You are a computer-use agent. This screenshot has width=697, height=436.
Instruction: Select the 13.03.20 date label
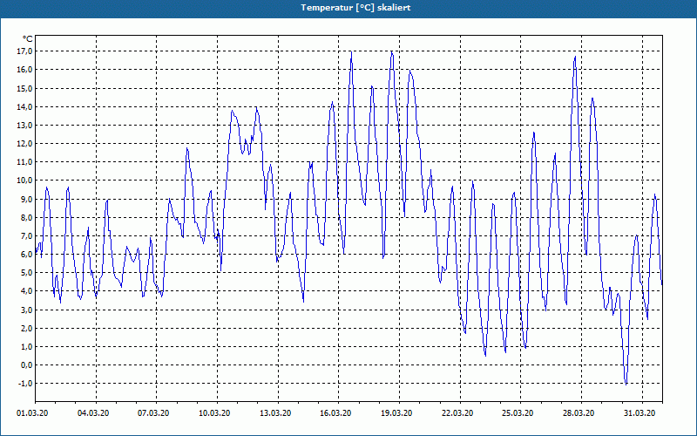(x=275, y=413)
